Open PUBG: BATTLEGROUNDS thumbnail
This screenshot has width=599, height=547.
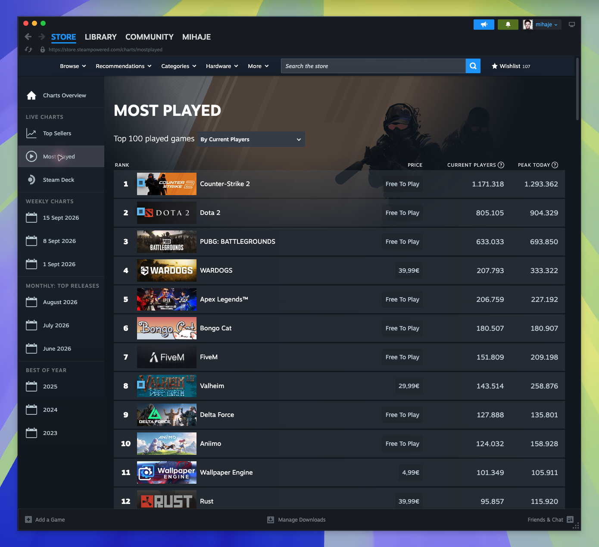click(167, 242)
